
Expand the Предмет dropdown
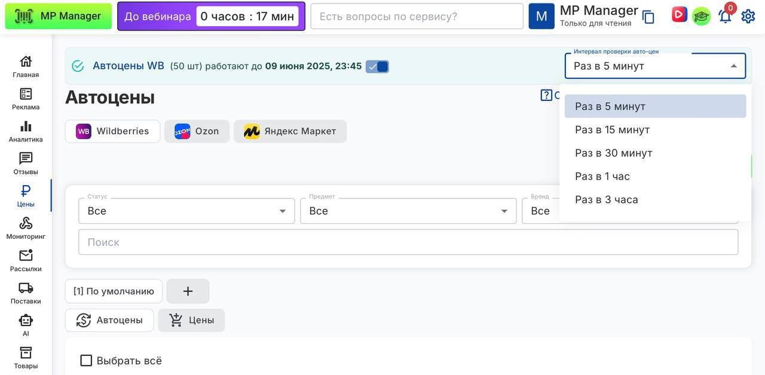click(408, 211)
